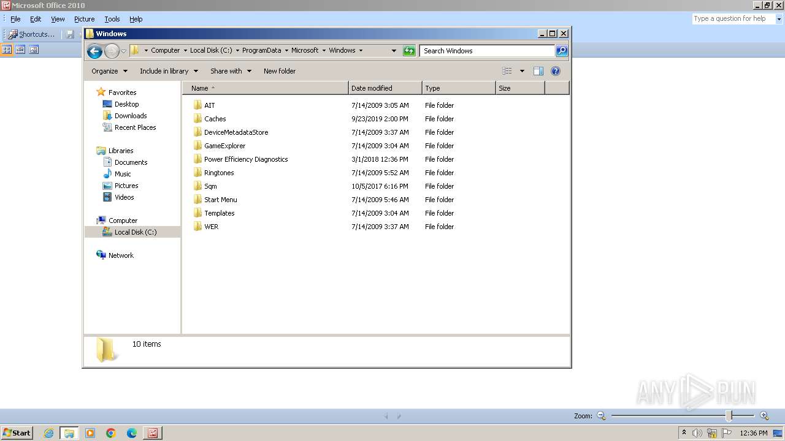Open Desktop in Favorites
This screenshot has height=441, width=785.
pyautogui.click(x=126, y=104)
